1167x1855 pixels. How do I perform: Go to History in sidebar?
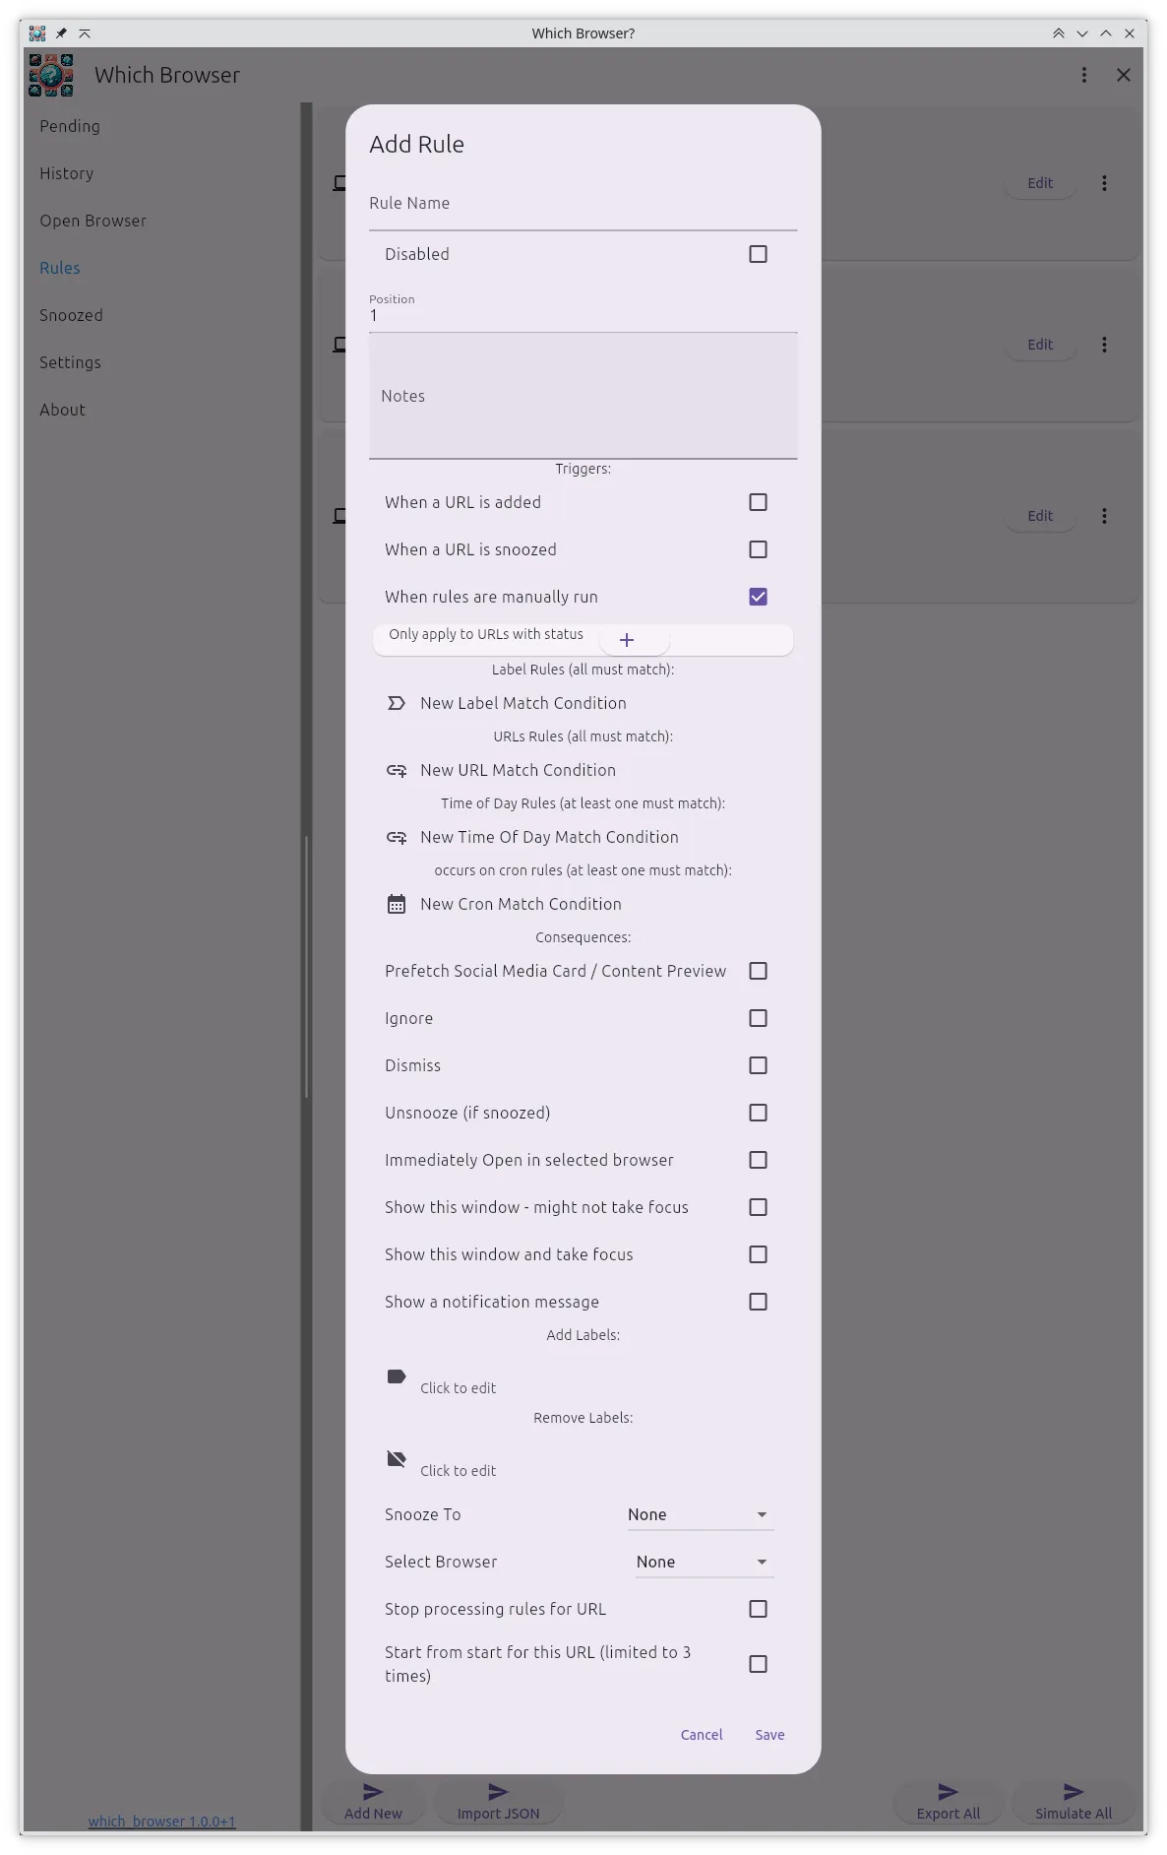click(x=67, y=173)
